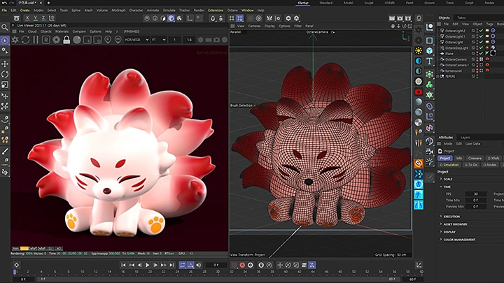Activate the material picker in Live Viewer

pyautogui.click(x=118, y=40)
